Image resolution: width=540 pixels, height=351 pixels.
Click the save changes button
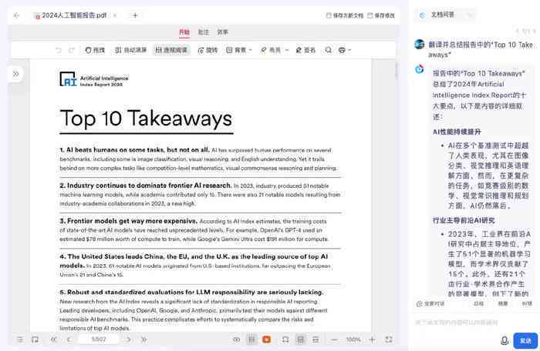(381, 15)
